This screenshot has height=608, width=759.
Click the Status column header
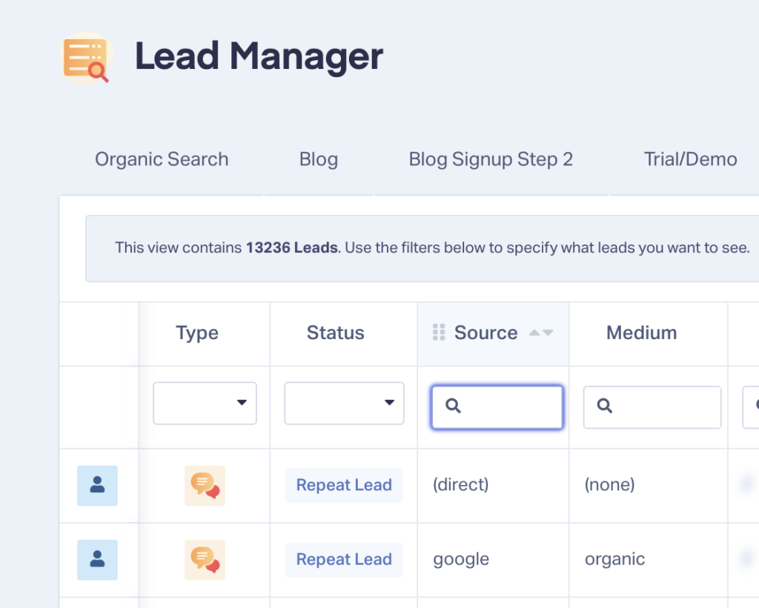click(336, 333)
